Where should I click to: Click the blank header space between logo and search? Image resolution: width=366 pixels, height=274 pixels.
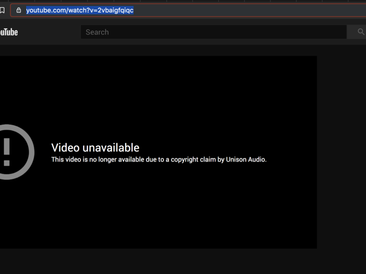point(49,32)
